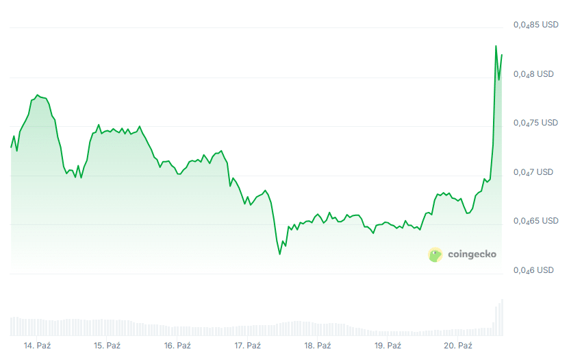Click the coingecko watermark text
The image size is (569, 358).
pyautogui.click(x=472, y=254)
